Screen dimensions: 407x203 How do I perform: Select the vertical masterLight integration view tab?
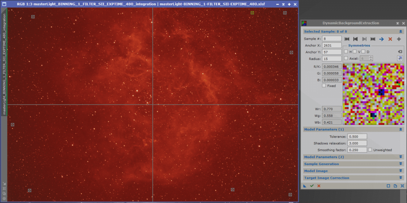[x=4, y=64]
